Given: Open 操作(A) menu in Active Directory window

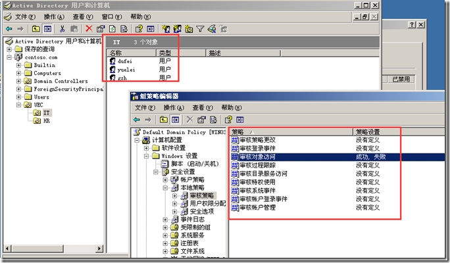Looking at the screenshot, I should tap(54, 17).
